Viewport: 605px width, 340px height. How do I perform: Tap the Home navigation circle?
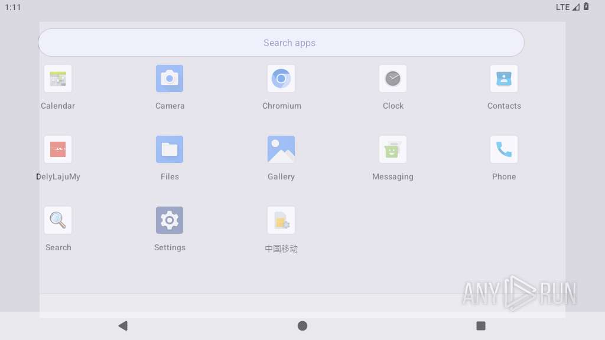coord(302,326)
